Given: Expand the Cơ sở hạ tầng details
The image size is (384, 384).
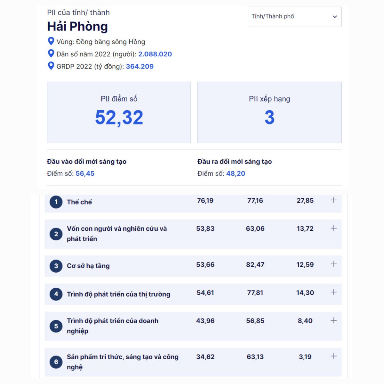Looking at the screenshot, I should pos(333,264).
